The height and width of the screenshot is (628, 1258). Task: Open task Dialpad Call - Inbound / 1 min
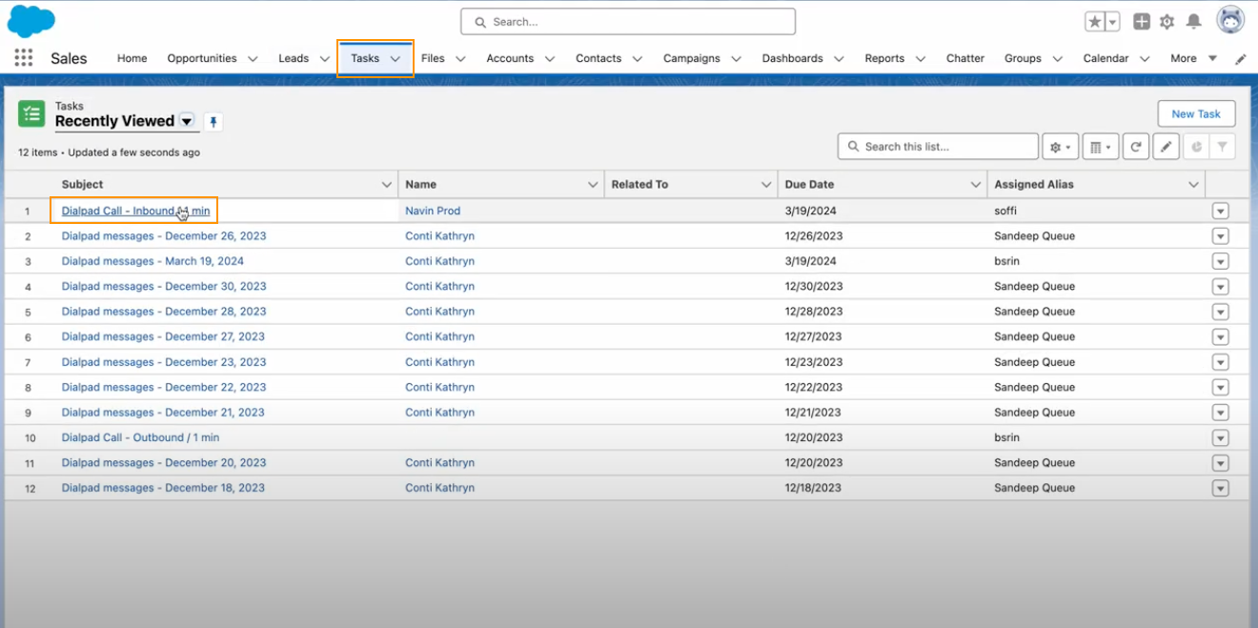pos(135,211)
